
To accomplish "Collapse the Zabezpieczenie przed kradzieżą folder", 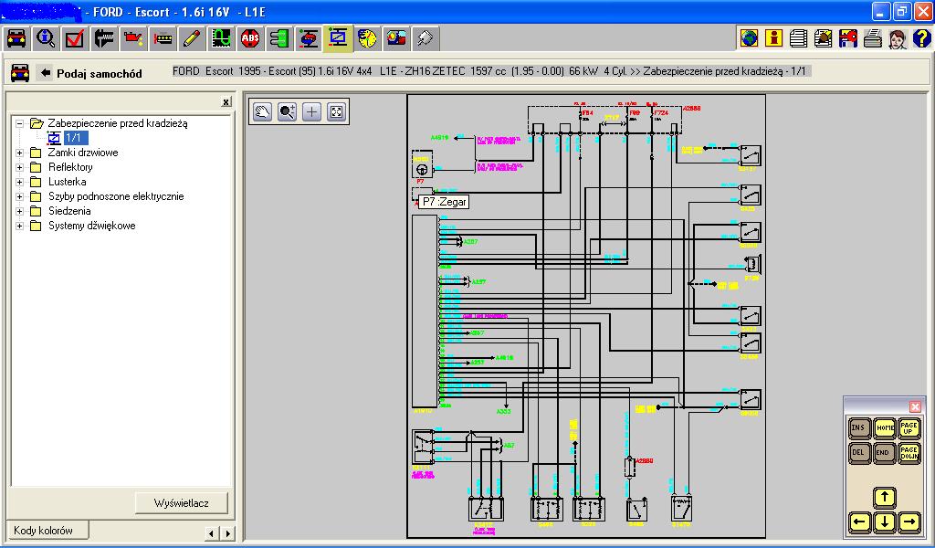I will point(20,123).
